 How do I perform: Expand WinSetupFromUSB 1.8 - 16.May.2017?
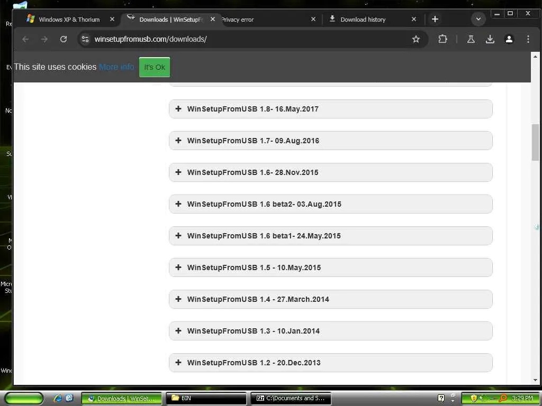[x=330, y=109]
